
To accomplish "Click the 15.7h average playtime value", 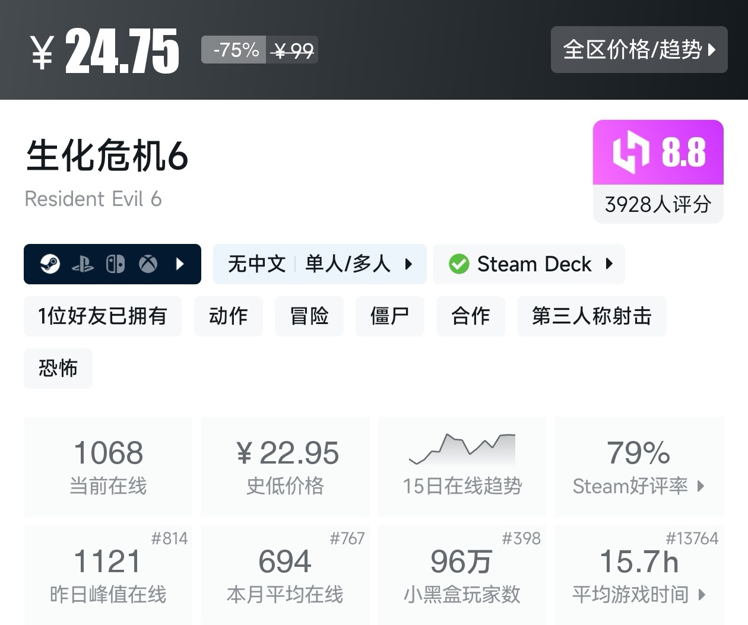I will pos(639,561).
